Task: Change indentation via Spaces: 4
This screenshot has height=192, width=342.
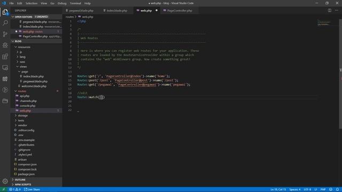Action: coord(294,189)
